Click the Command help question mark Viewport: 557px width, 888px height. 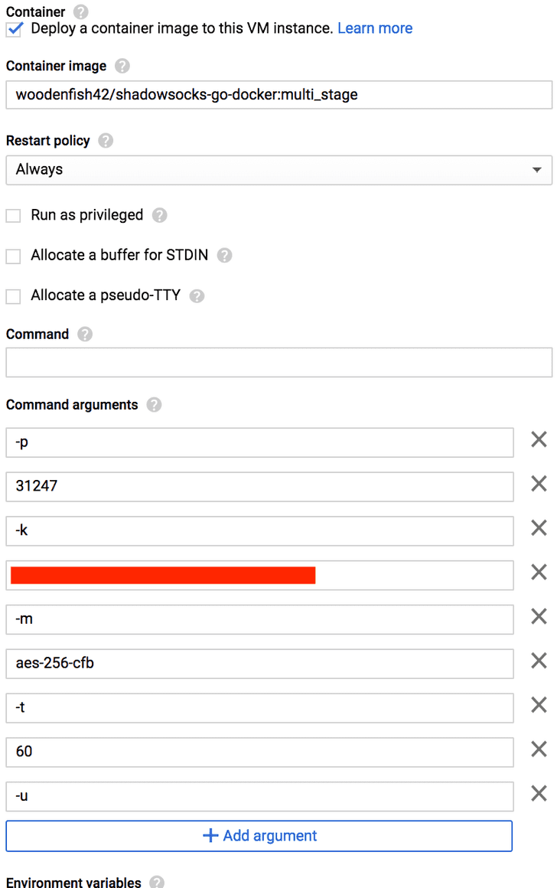(x=84, y=334)
